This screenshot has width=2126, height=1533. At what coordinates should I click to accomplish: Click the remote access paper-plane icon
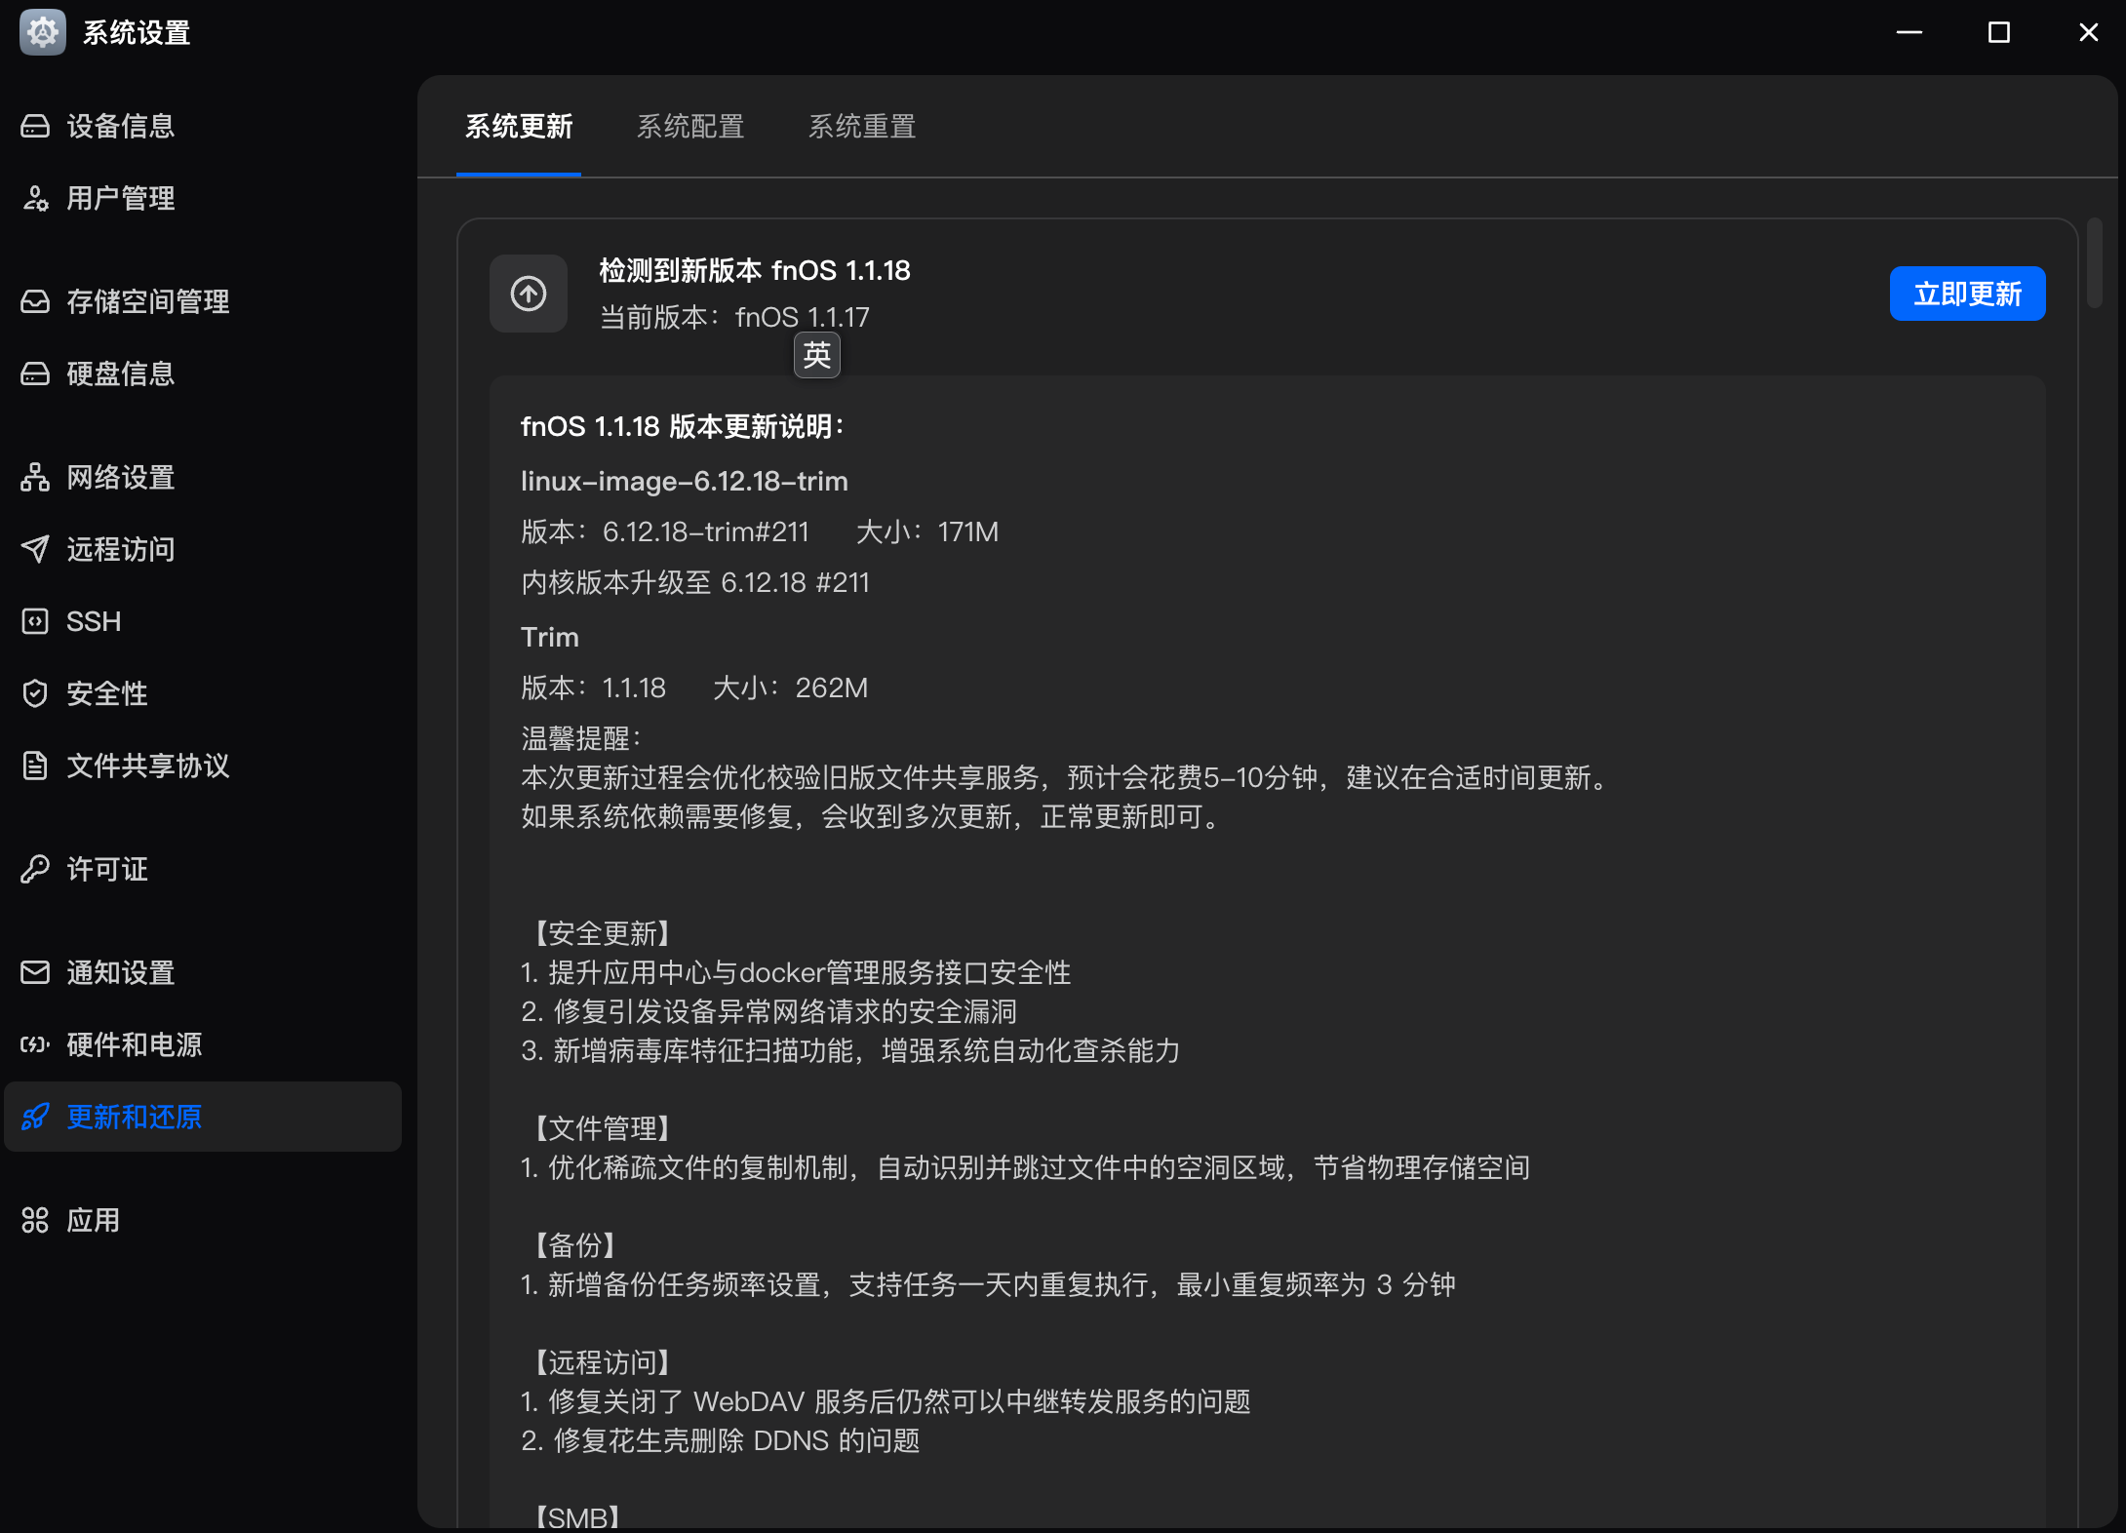pos(35,549)
